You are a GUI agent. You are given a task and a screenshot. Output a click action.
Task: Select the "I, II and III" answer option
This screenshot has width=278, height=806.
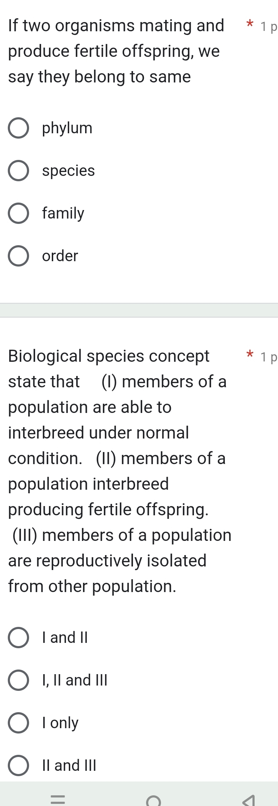(x=19, y=680)
